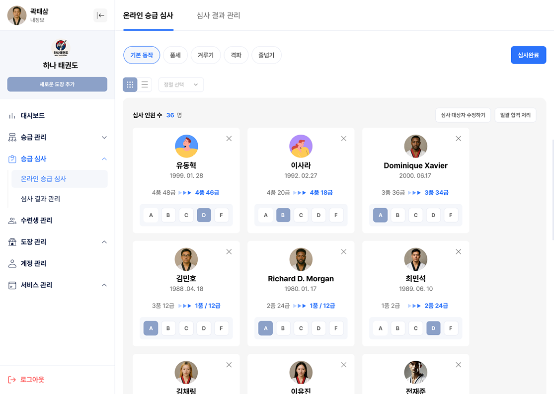Click the 내정보 link under 곽태삼

(x=37, y=20)
